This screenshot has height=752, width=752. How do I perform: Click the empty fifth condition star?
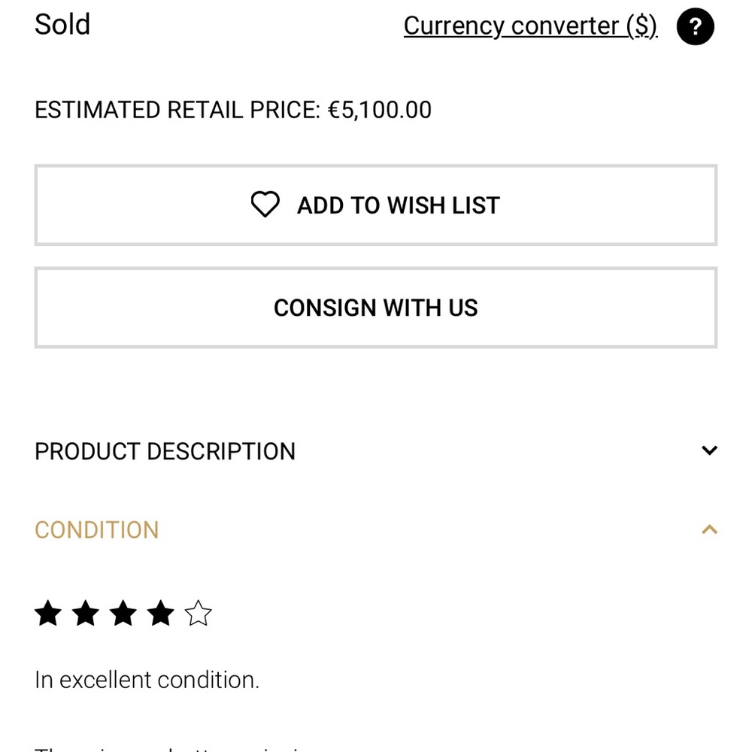[x=199, y=614]
